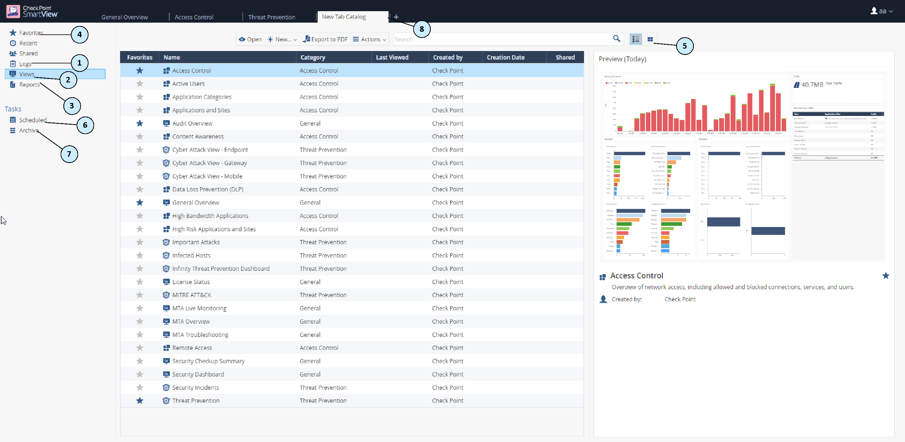Favorite the Active Users view

(x=140, y=84)
